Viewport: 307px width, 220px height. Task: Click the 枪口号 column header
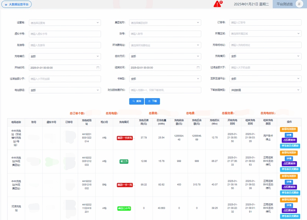click(x=104, y=122)
